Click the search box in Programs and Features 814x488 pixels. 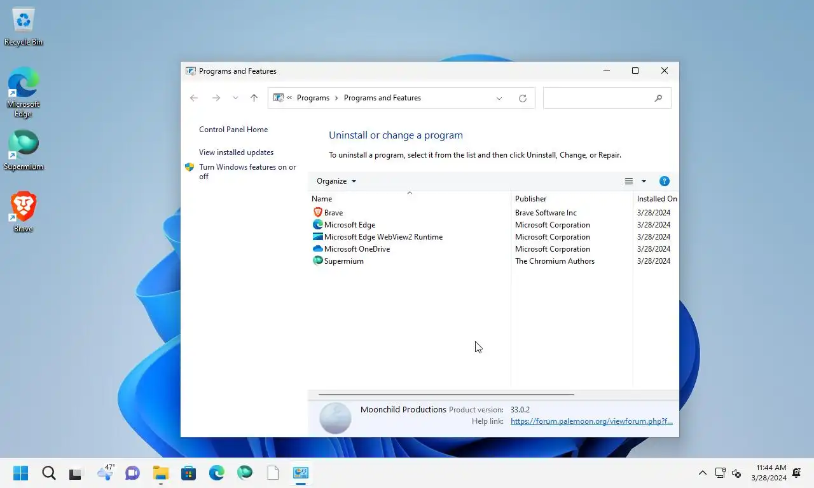pos(607,98)
